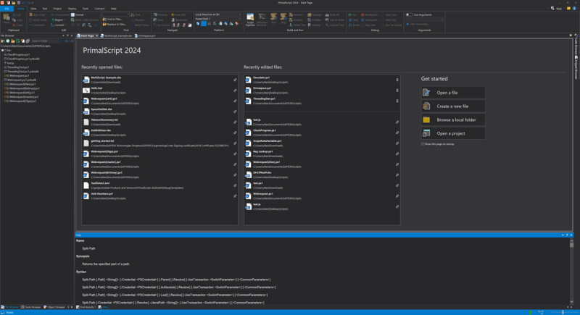
Task: Toggle Show this page on startup checkbox
Action: (x=423, y=144)
